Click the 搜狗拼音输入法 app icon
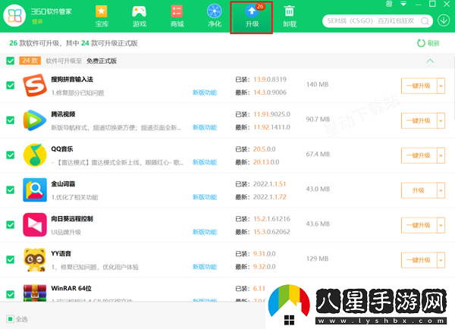 pyautogui.click(x=35, y=86)
